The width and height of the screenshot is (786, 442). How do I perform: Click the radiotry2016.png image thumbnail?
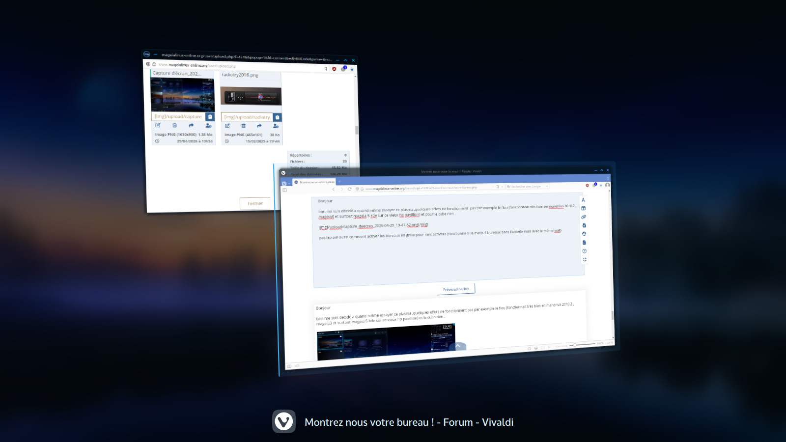(251, 96)
